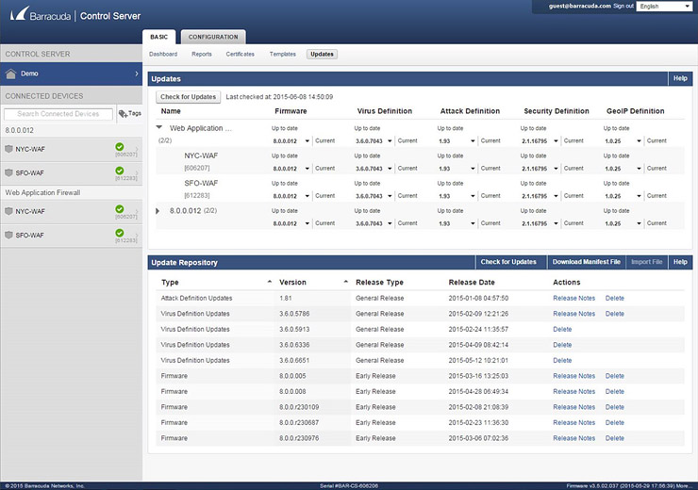
Task: Click Download Manifest File button
Action: (x=586, y=262)
